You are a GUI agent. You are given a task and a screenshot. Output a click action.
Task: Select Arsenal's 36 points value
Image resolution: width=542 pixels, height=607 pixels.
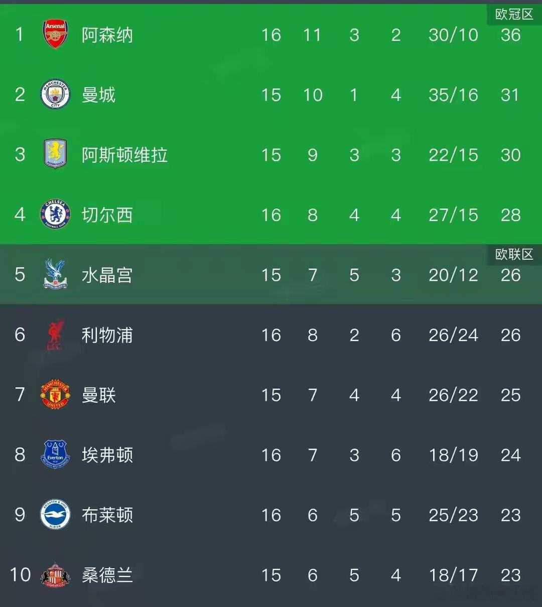pyautogui.click(x=510, y=35)
